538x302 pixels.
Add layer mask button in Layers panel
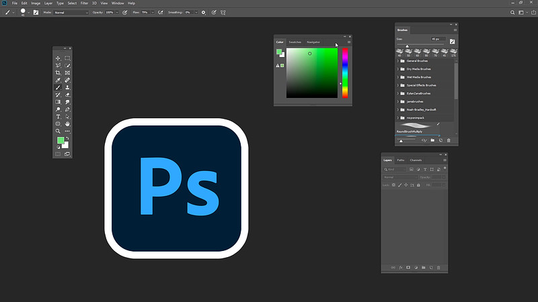pyautogui.click(x=408, y=267)
